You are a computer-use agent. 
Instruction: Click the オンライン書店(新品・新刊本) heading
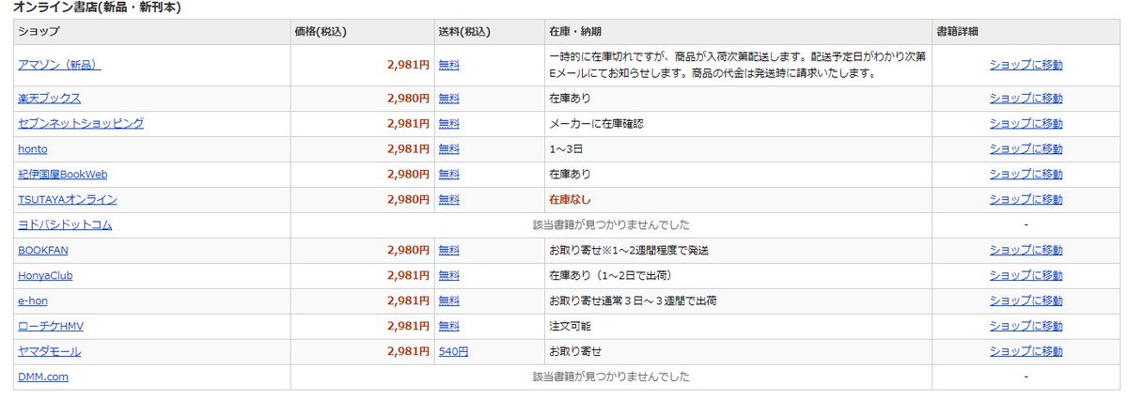(x=98, y=8)
